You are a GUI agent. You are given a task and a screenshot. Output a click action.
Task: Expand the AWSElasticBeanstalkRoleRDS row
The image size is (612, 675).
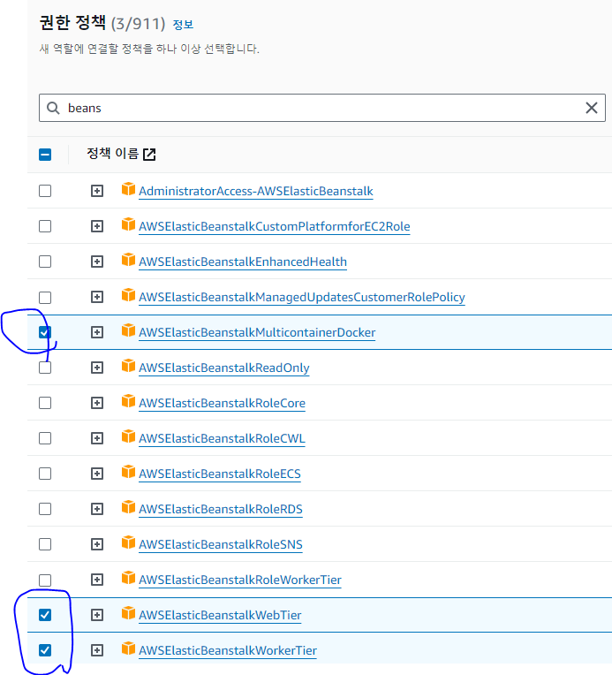[x=97, y=509]
